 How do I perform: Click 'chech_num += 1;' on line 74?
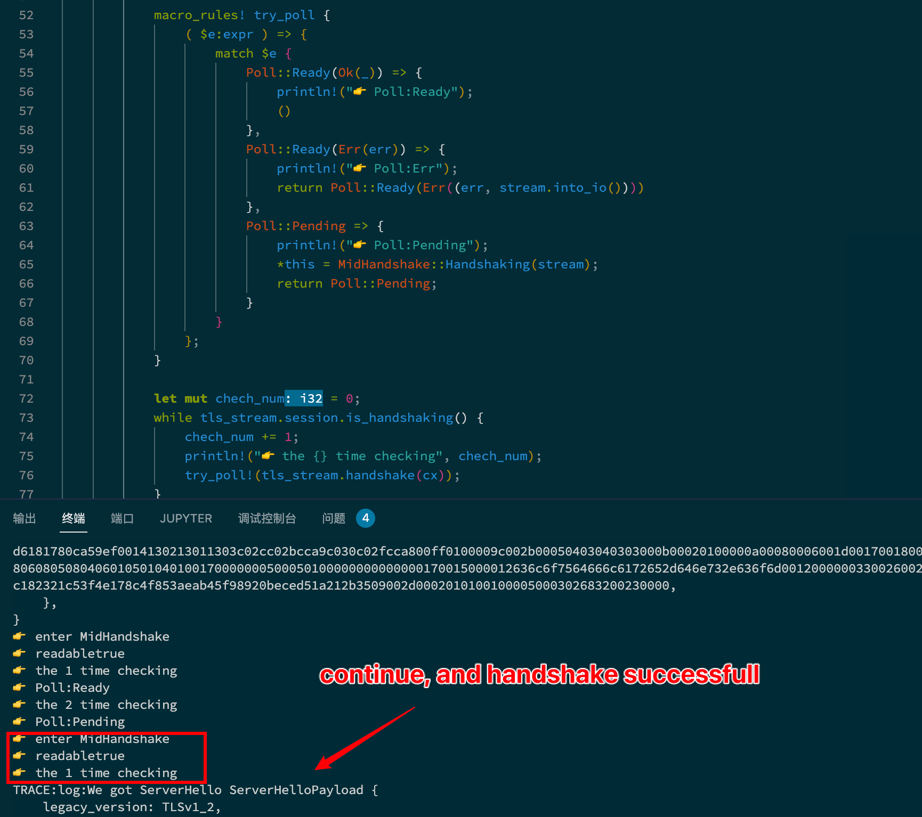point(242,437)
